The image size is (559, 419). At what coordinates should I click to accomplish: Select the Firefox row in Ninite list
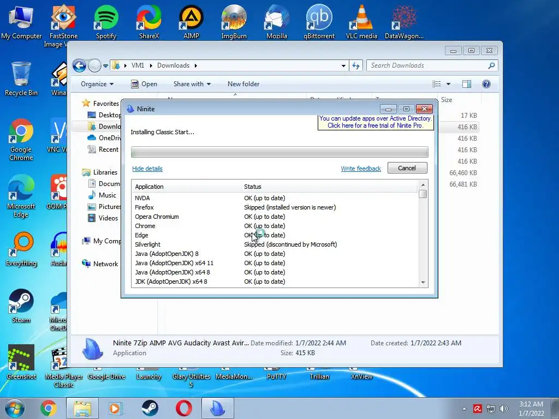coord(275,207)
